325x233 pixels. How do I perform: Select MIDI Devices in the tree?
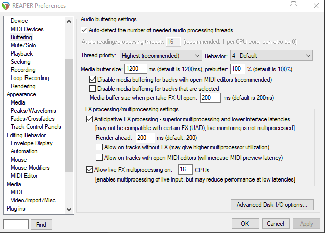click(27, 29)
